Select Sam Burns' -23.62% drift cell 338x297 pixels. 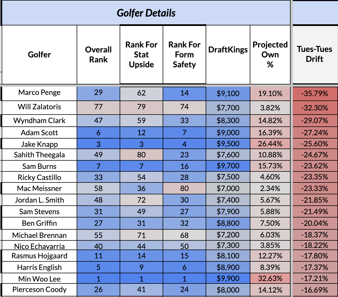coord(315,166)
